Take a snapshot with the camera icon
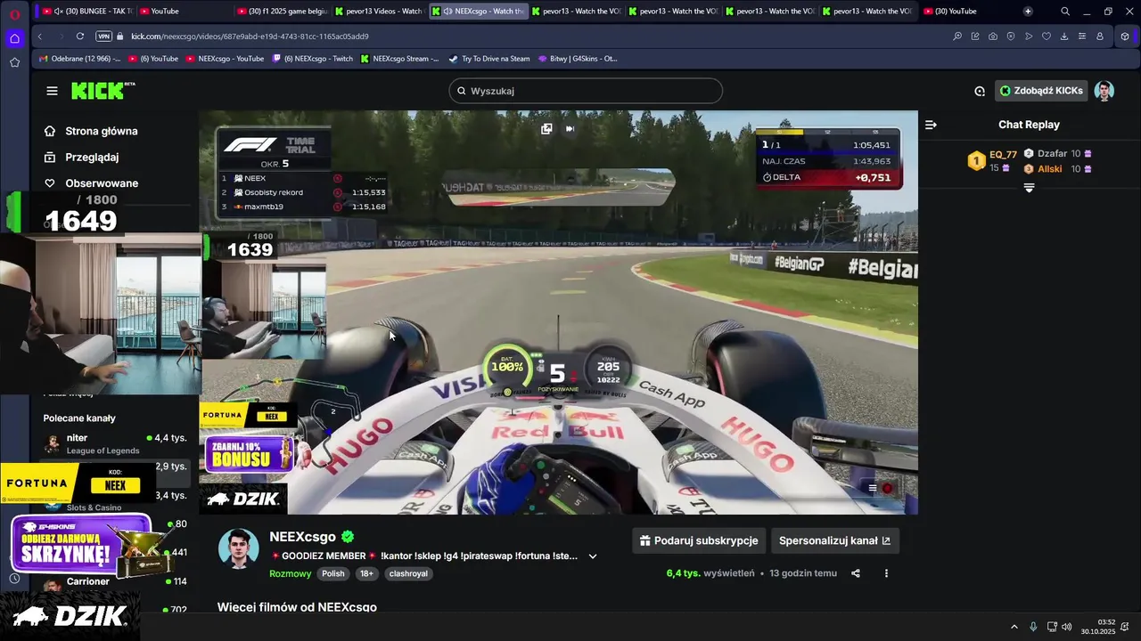 pyautogui.click(x=993, y=37)
